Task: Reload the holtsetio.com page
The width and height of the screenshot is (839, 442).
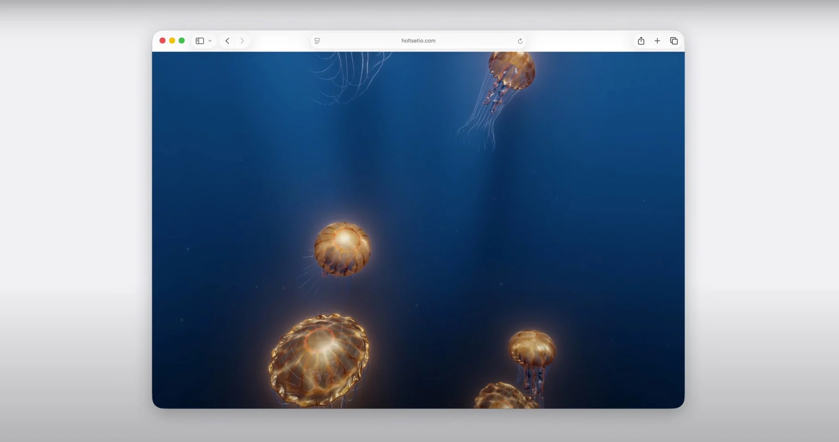Action: (x=520, y=41)
